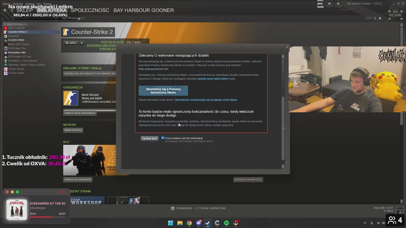Click the Nowy początek achievement icon
The height and width of the screenshot is (228, 406).
click(71, 98)
